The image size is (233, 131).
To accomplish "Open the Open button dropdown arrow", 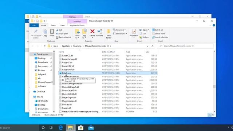I will pyautogui.click(x=149, y=30).
